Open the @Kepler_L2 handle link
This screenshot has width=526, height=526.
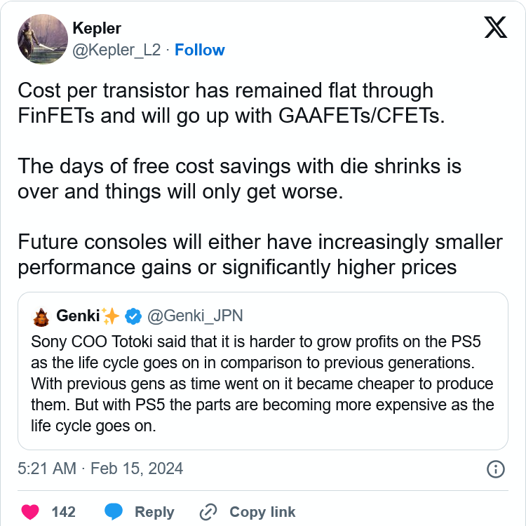click(x=116, y=50)
